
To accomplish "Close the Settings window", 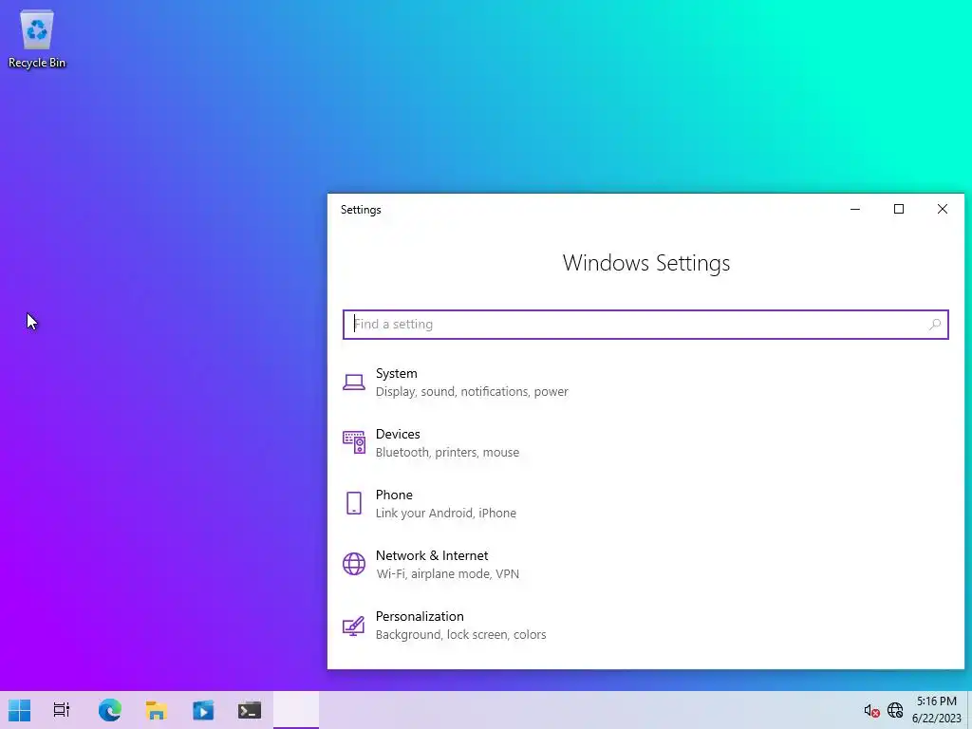I will (943, 209).
